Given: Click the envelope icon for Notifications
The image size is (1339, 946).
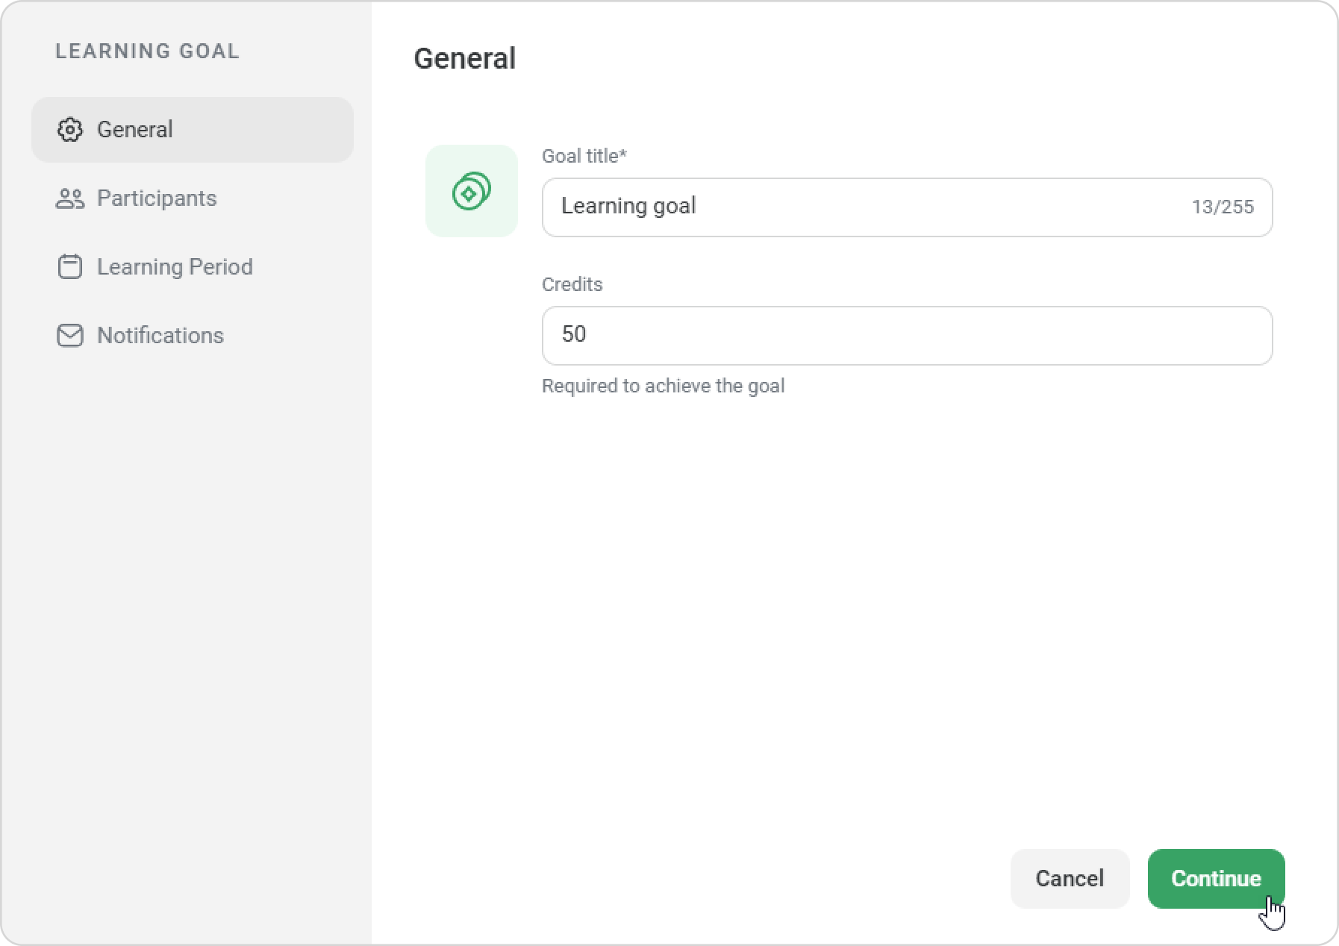Looking at the screenshot, I should [x=69, y=336].
